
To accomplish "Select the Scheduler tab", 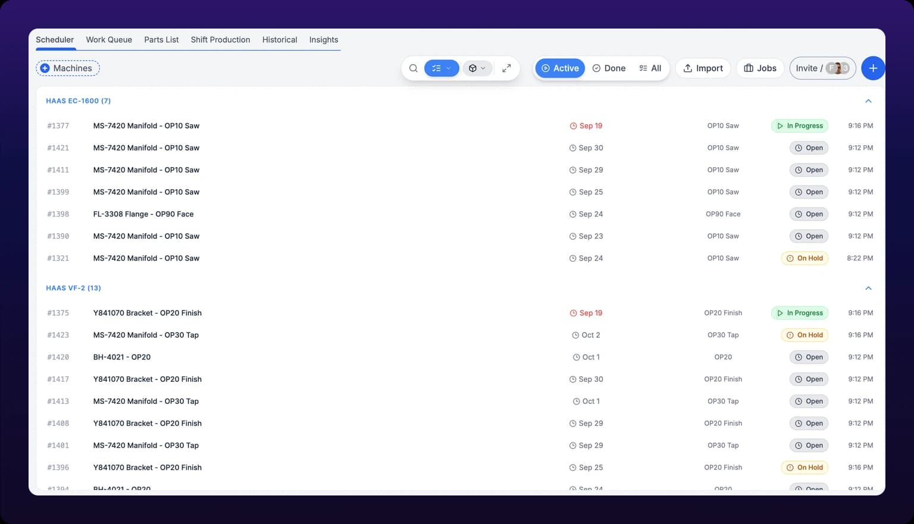I will pyautogui.click(x=55, y=40).
